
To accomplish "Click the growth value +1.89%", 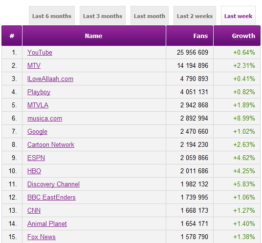I will [x=244, y=105].
